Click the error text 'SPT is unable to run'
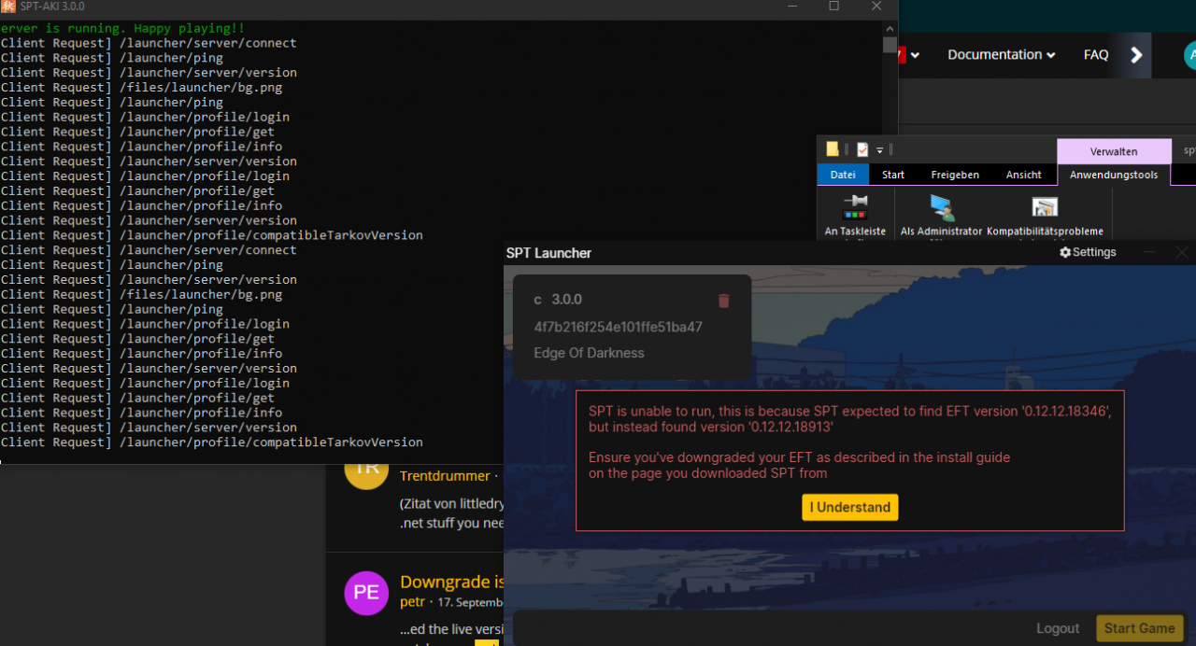Image resolution: width=1196 pixels, height=646 pixels. (x=849, y=419)
